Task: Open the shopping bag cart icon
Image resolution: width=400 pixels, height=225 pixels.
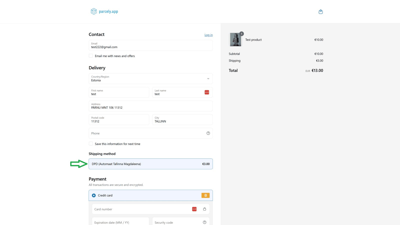Action: (321, 11)
